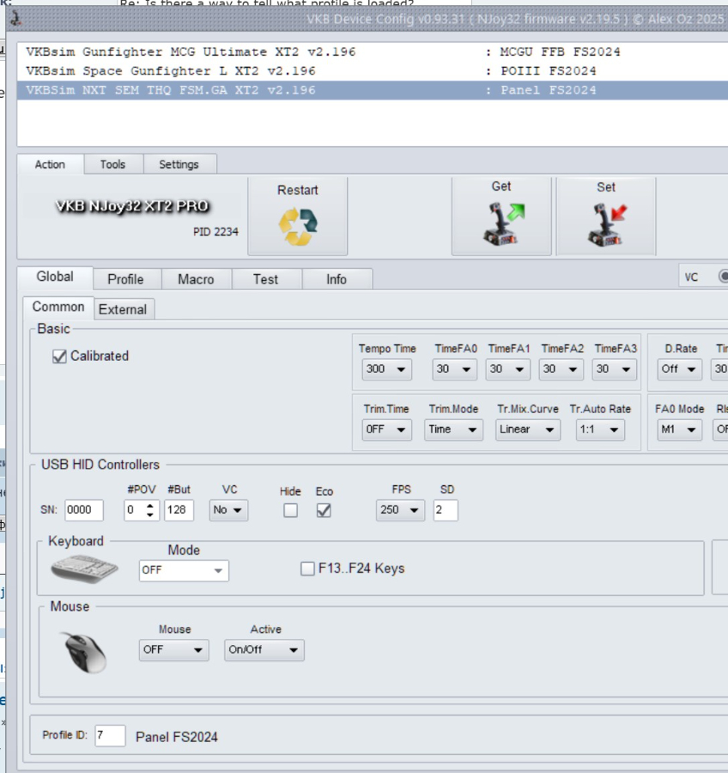The width and height of the screenshot is (728, 773).
Task: Click the Get button with green arrow joystick
Action: [x=501, y=216]
